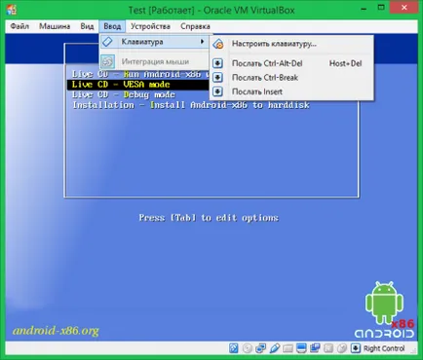
Task: Maximize the VirtualBox window
Action: (381, 7)
